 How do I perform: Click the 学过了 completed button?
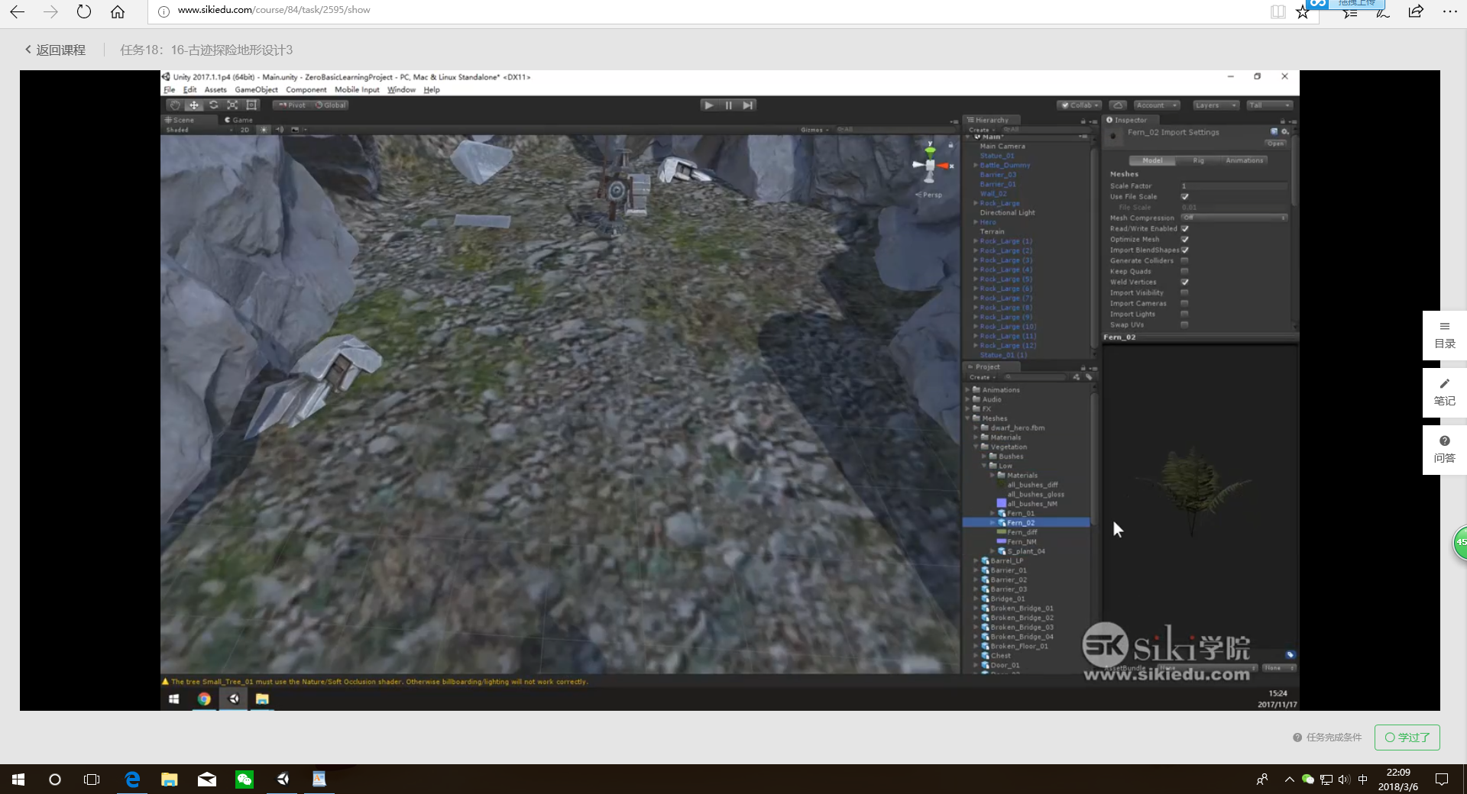coord(1407,738)
